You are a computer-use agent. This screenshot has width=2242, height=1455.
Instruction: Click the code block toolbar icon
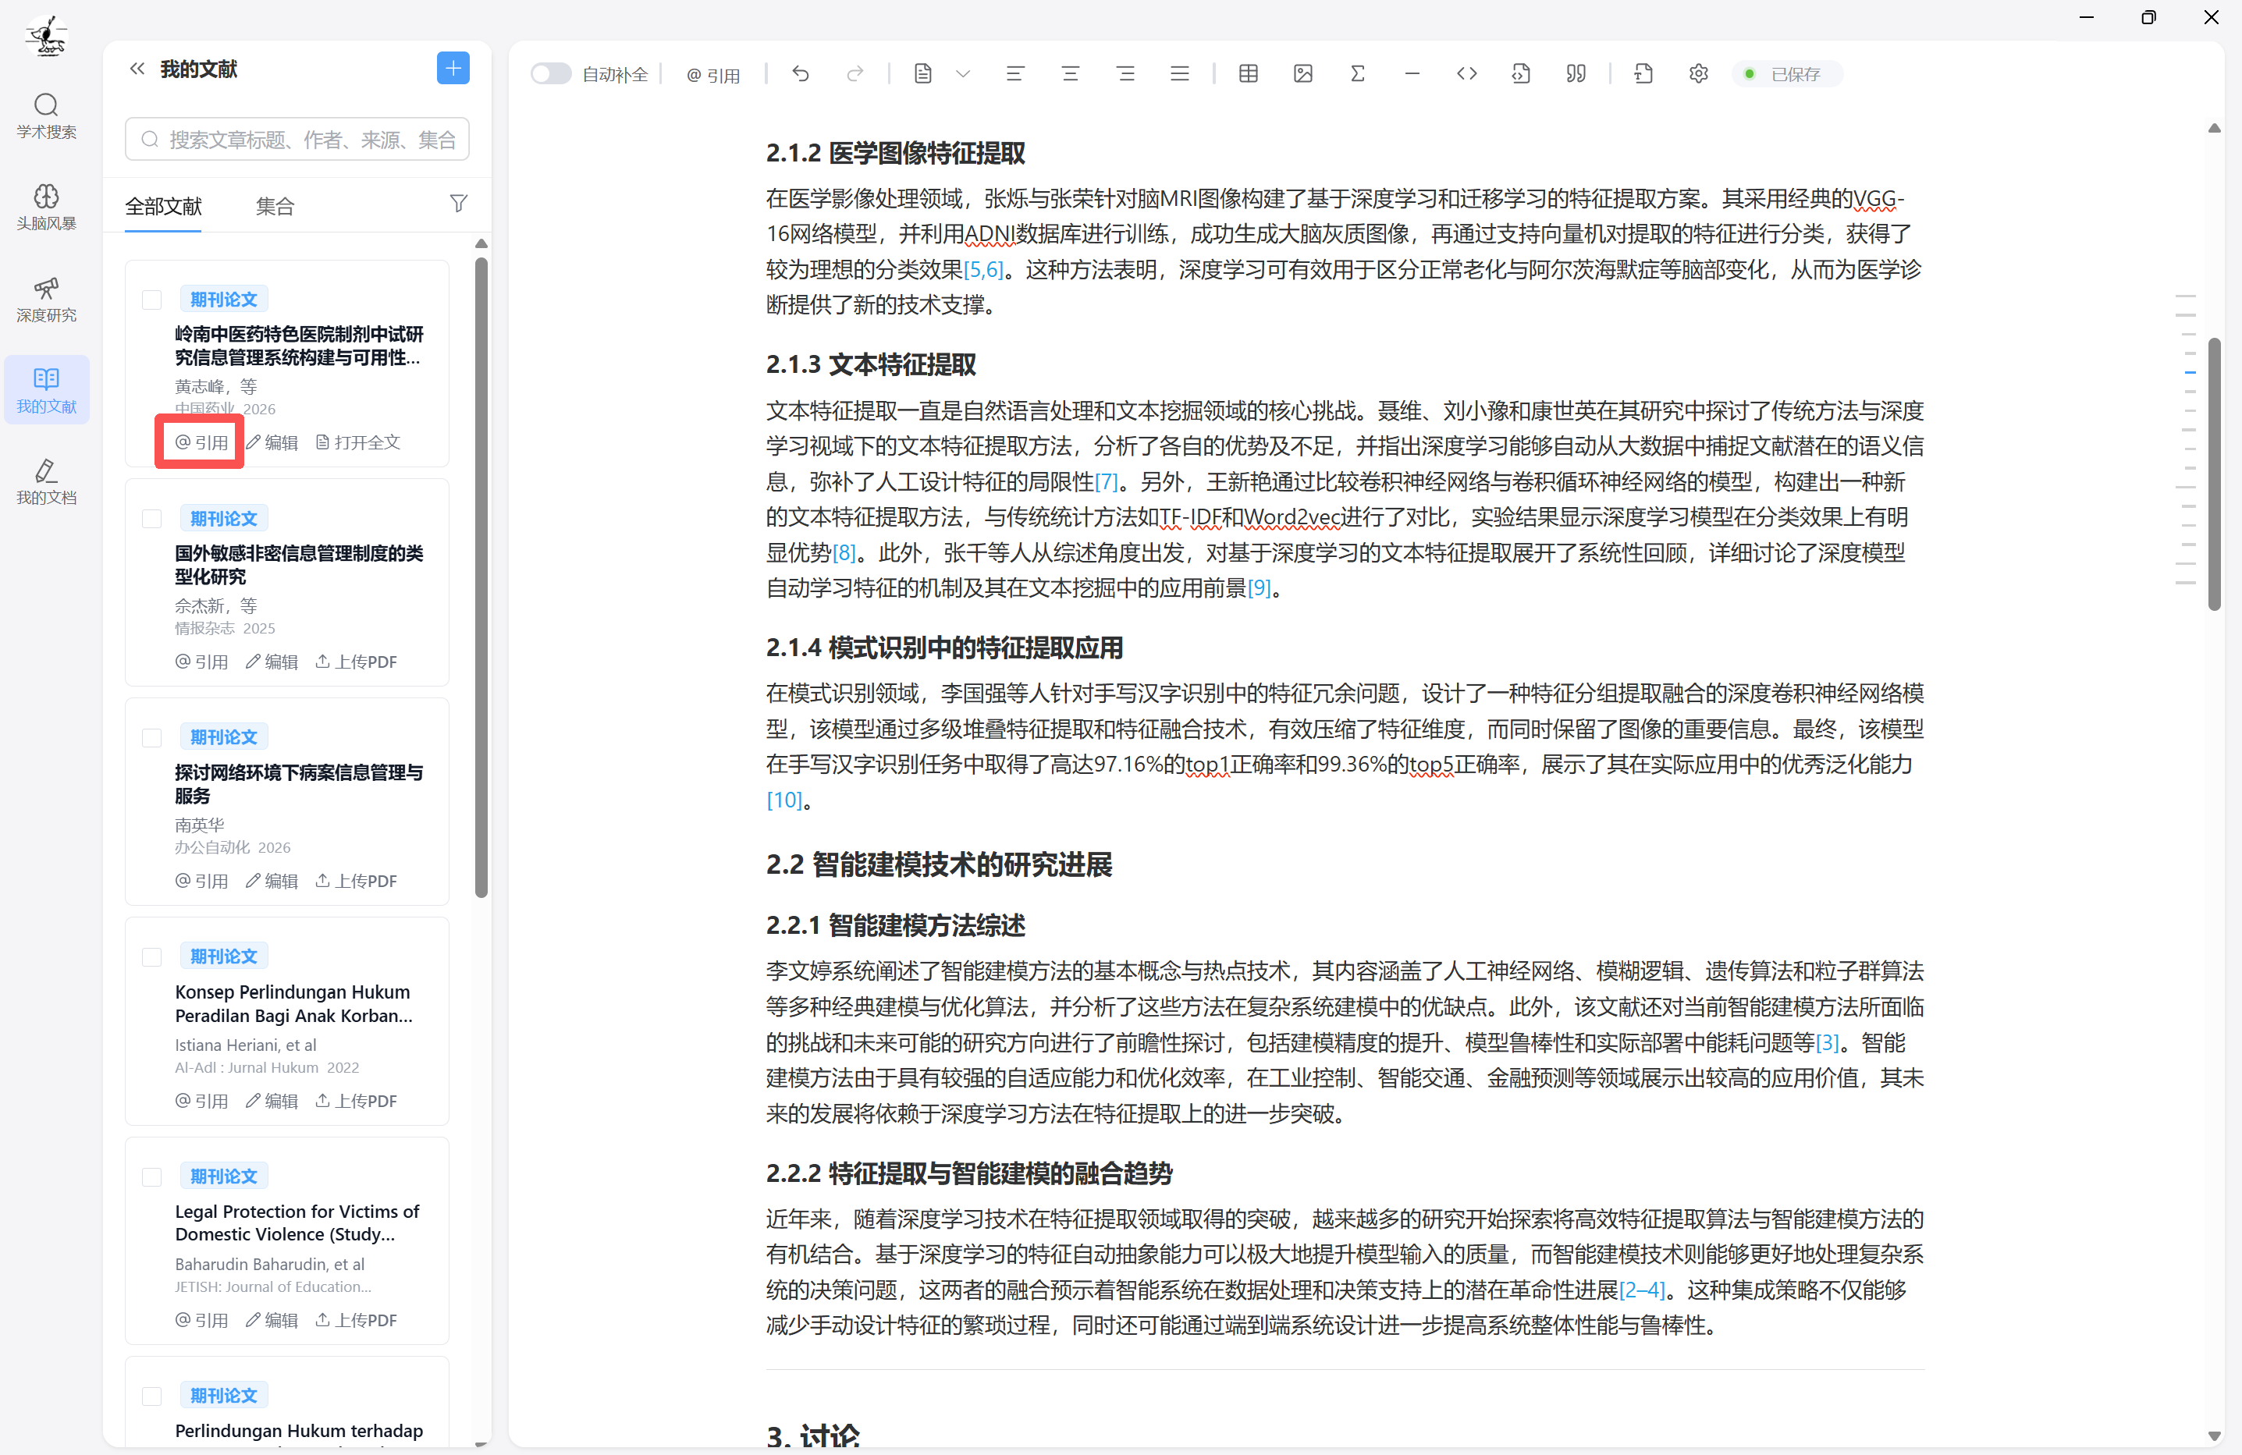tap(1466, 73)
